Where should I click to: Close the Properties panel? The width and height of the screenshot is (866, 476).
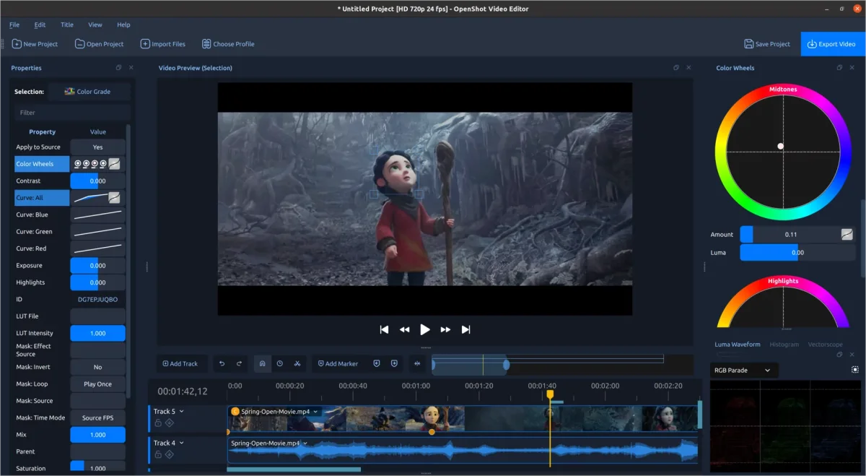[x=131, y=68]
